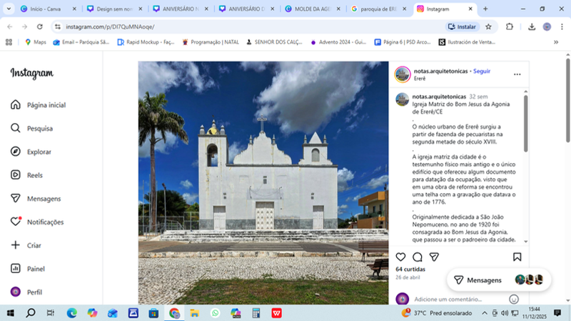
Task: Open comments with the speech bubble icon
Action: pyautogui.click(x=418, y=257)
